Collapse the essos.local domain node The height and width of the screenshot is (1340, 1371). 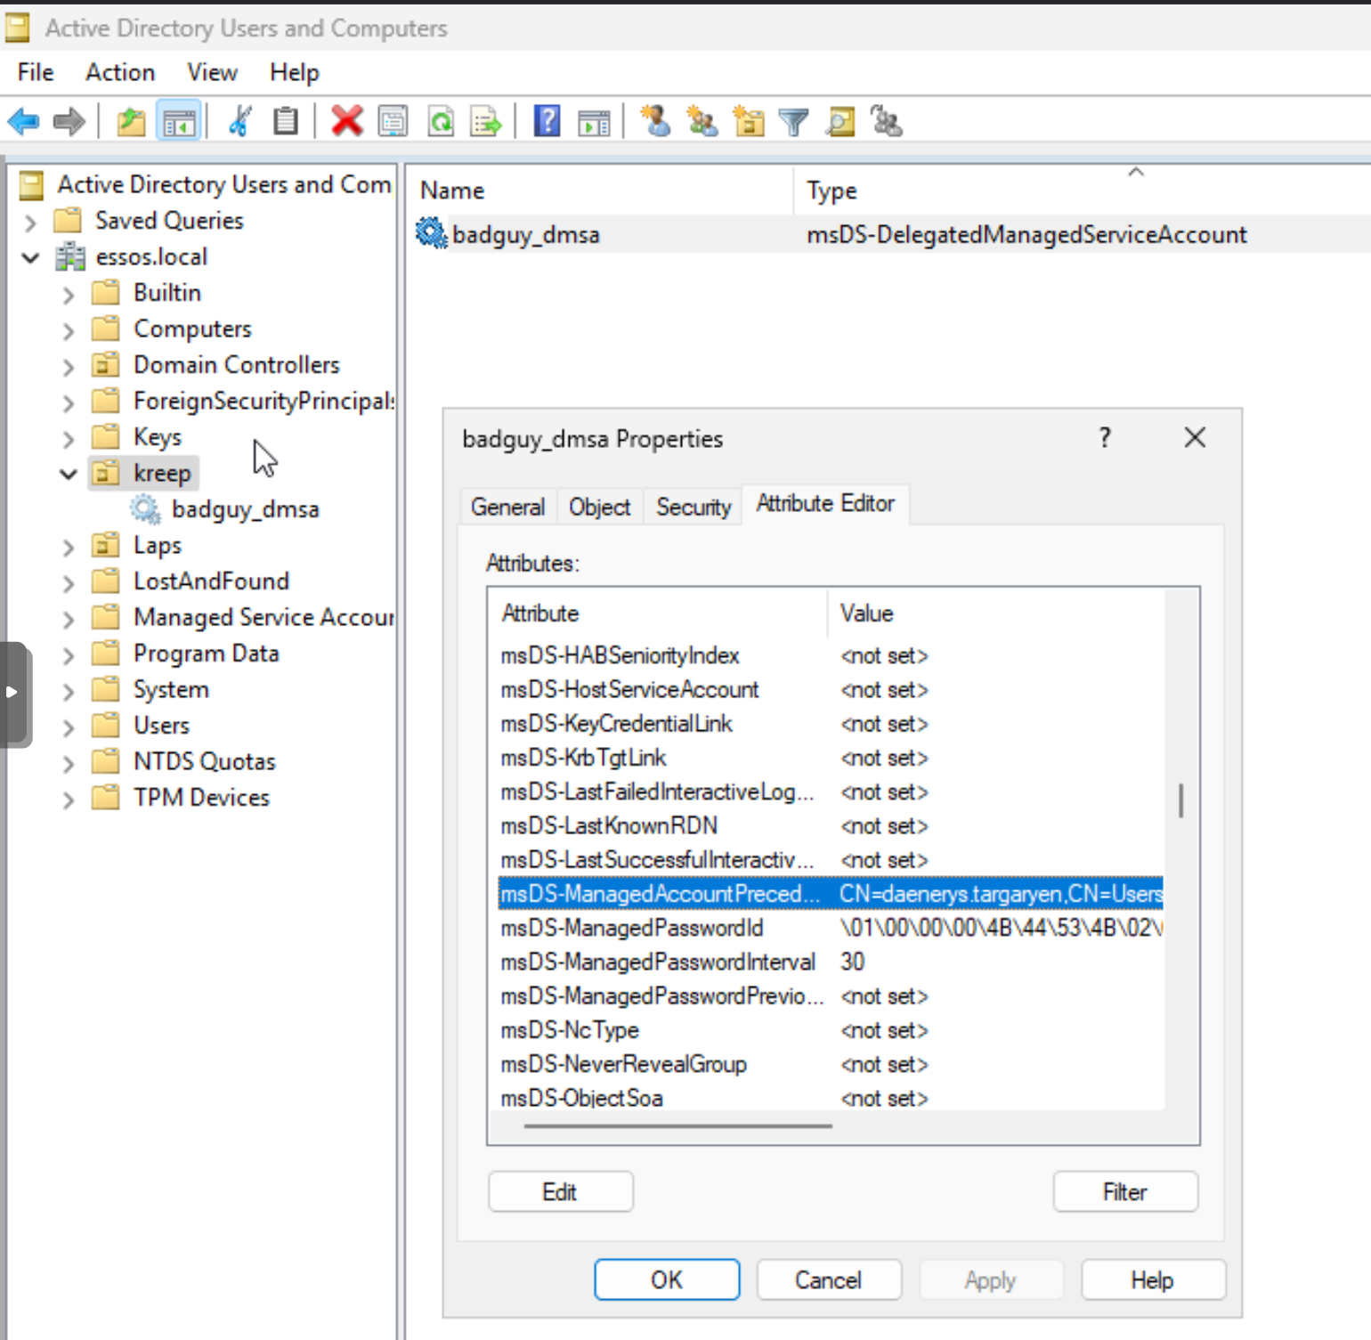(31, 258)
